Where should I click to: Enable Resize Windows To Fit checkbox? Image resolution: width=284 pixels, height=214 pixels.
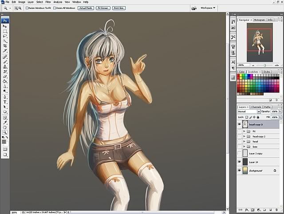click(28, 8)
